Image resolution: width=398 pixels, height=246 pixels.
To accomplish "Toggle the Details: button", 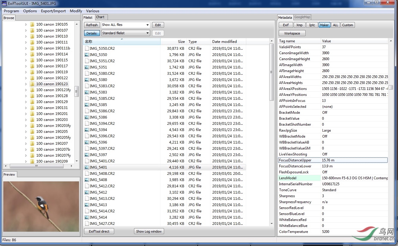I will point(92,33).
